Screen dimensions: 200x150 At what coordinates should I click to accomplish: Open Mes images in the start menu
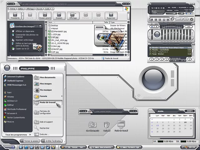click(x=45, y=84)
